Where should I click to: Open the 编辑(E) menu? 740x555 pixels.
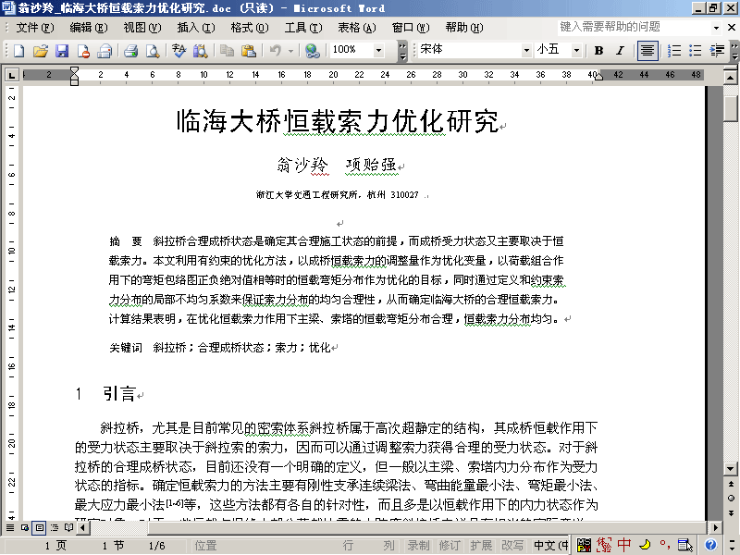[x=89, y=28]
